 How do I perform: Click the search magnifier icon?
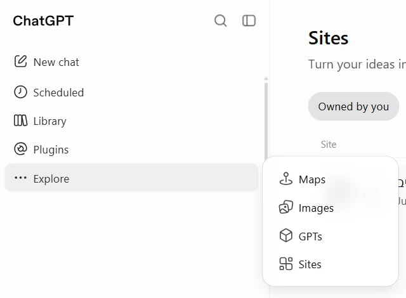(221, 21)
